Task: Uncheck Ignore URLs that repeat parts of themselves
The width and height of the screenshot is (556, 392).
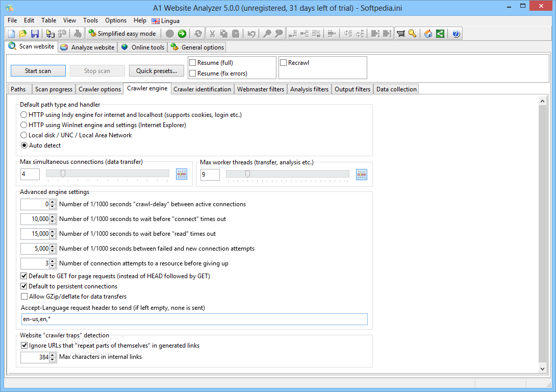Action: [x=24, y=346]
